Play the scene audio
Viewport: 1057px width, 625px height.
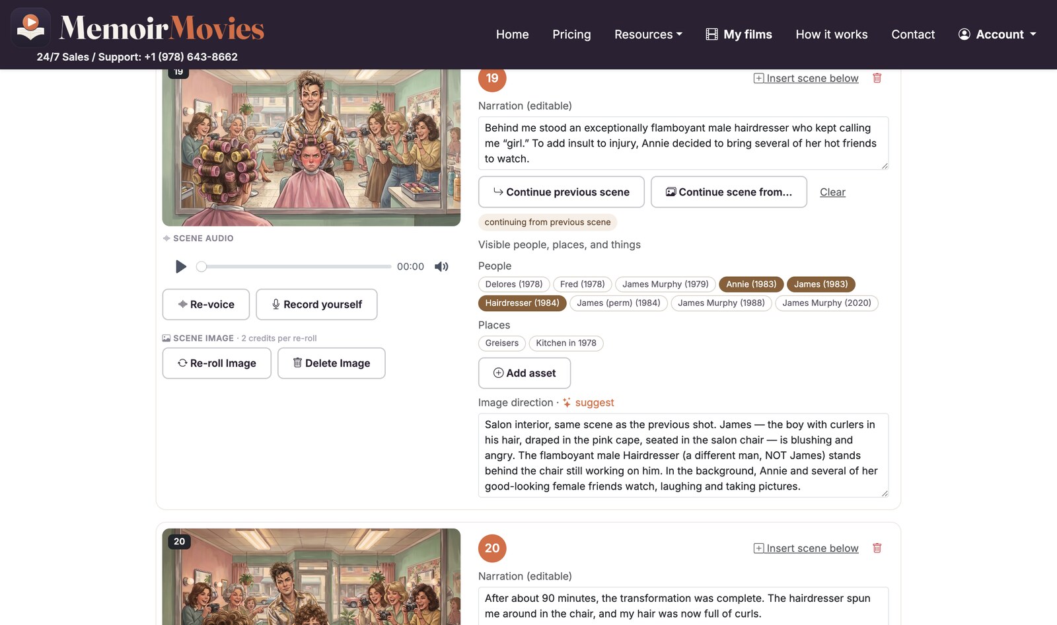point(180,266)
